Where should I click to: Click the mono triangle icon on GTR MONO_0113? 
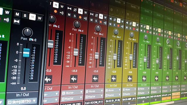[x=141, y=26]
